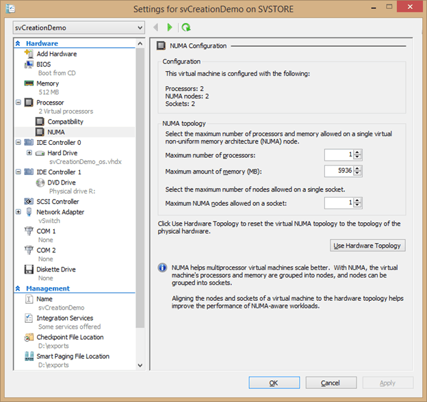Viewport: 427px width, 402px height.
Task: Click the IDE Controller 1 icon
Action: pos(29,172)
